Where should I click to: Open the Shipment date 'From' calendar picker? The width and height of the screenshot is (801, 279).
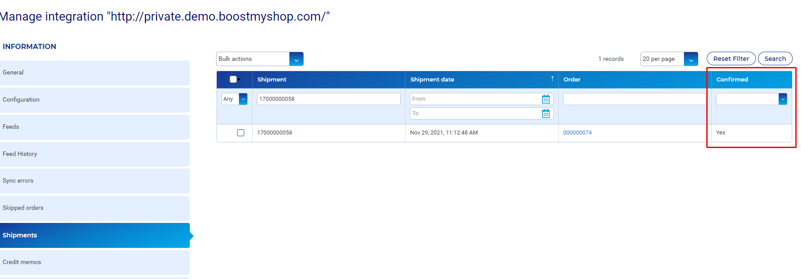(545, 99)
